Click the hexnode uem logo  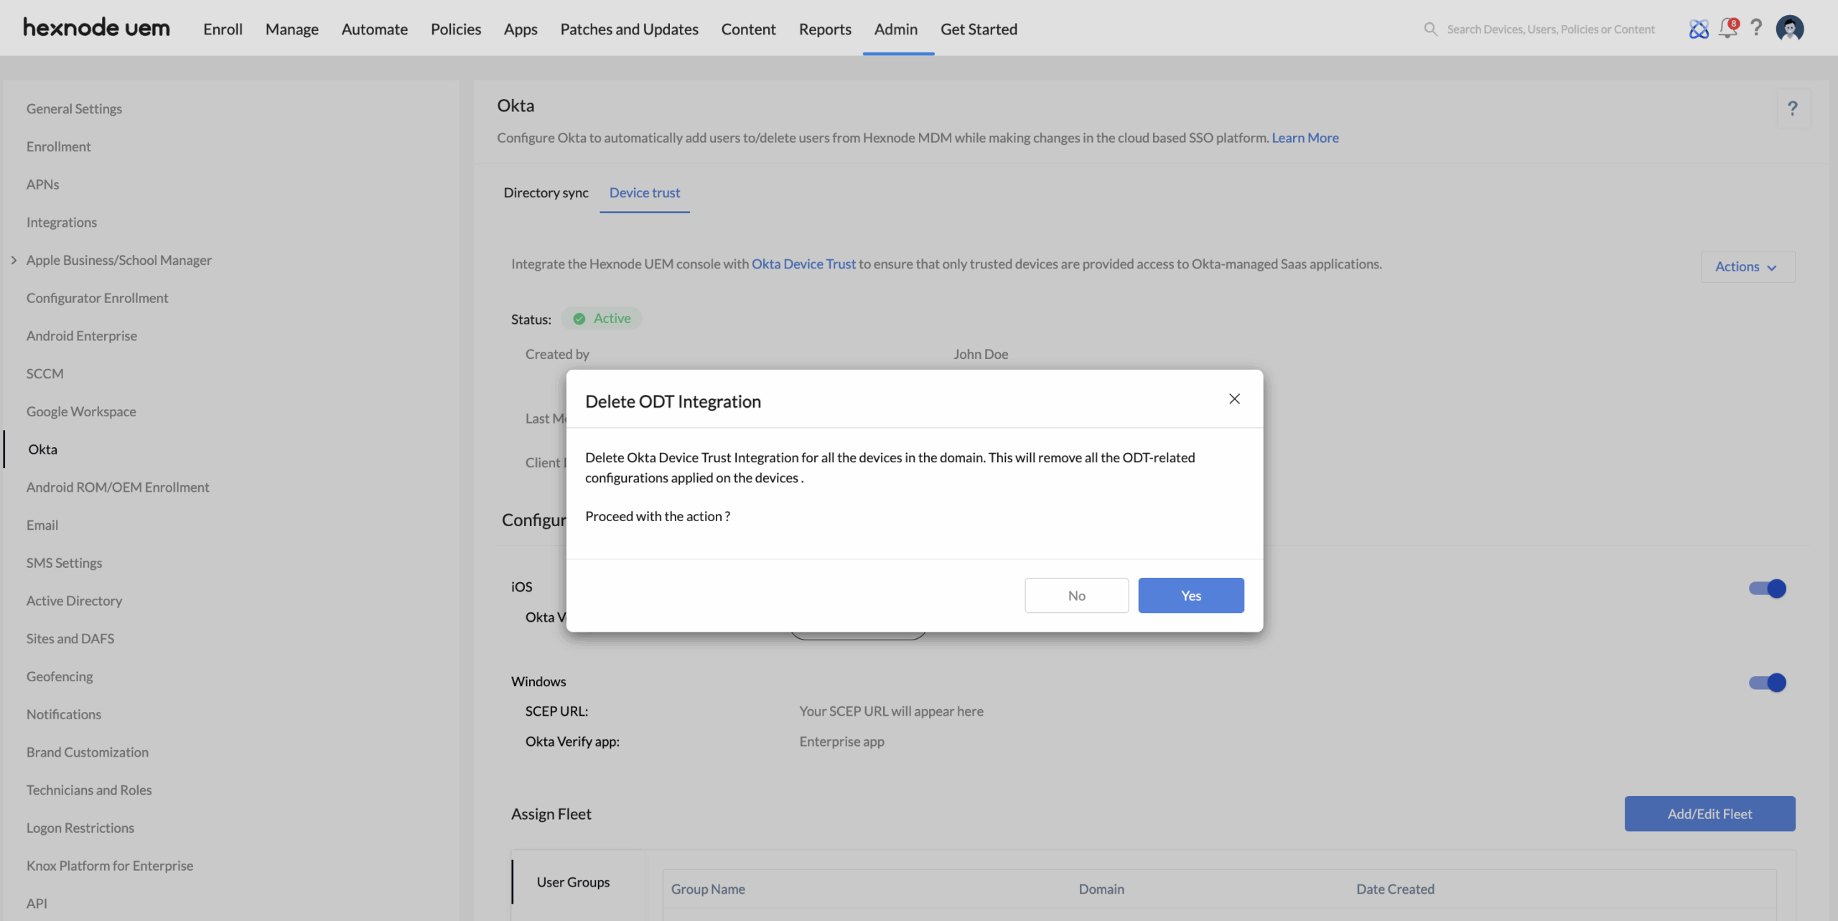tap(97, 28)
